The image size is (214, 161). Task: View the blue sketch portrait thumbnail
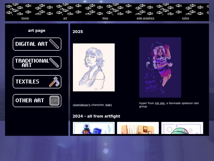click(x=94, y=67)
